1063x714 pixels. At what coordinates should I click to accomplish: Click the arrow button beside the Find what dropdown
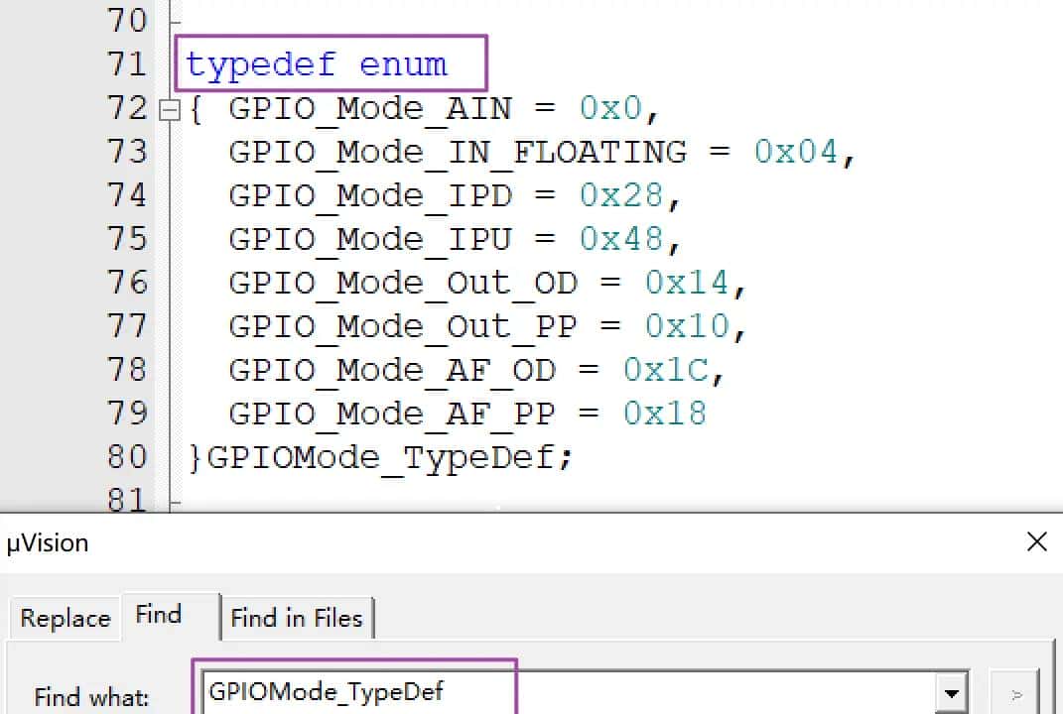click(1015, 694)
